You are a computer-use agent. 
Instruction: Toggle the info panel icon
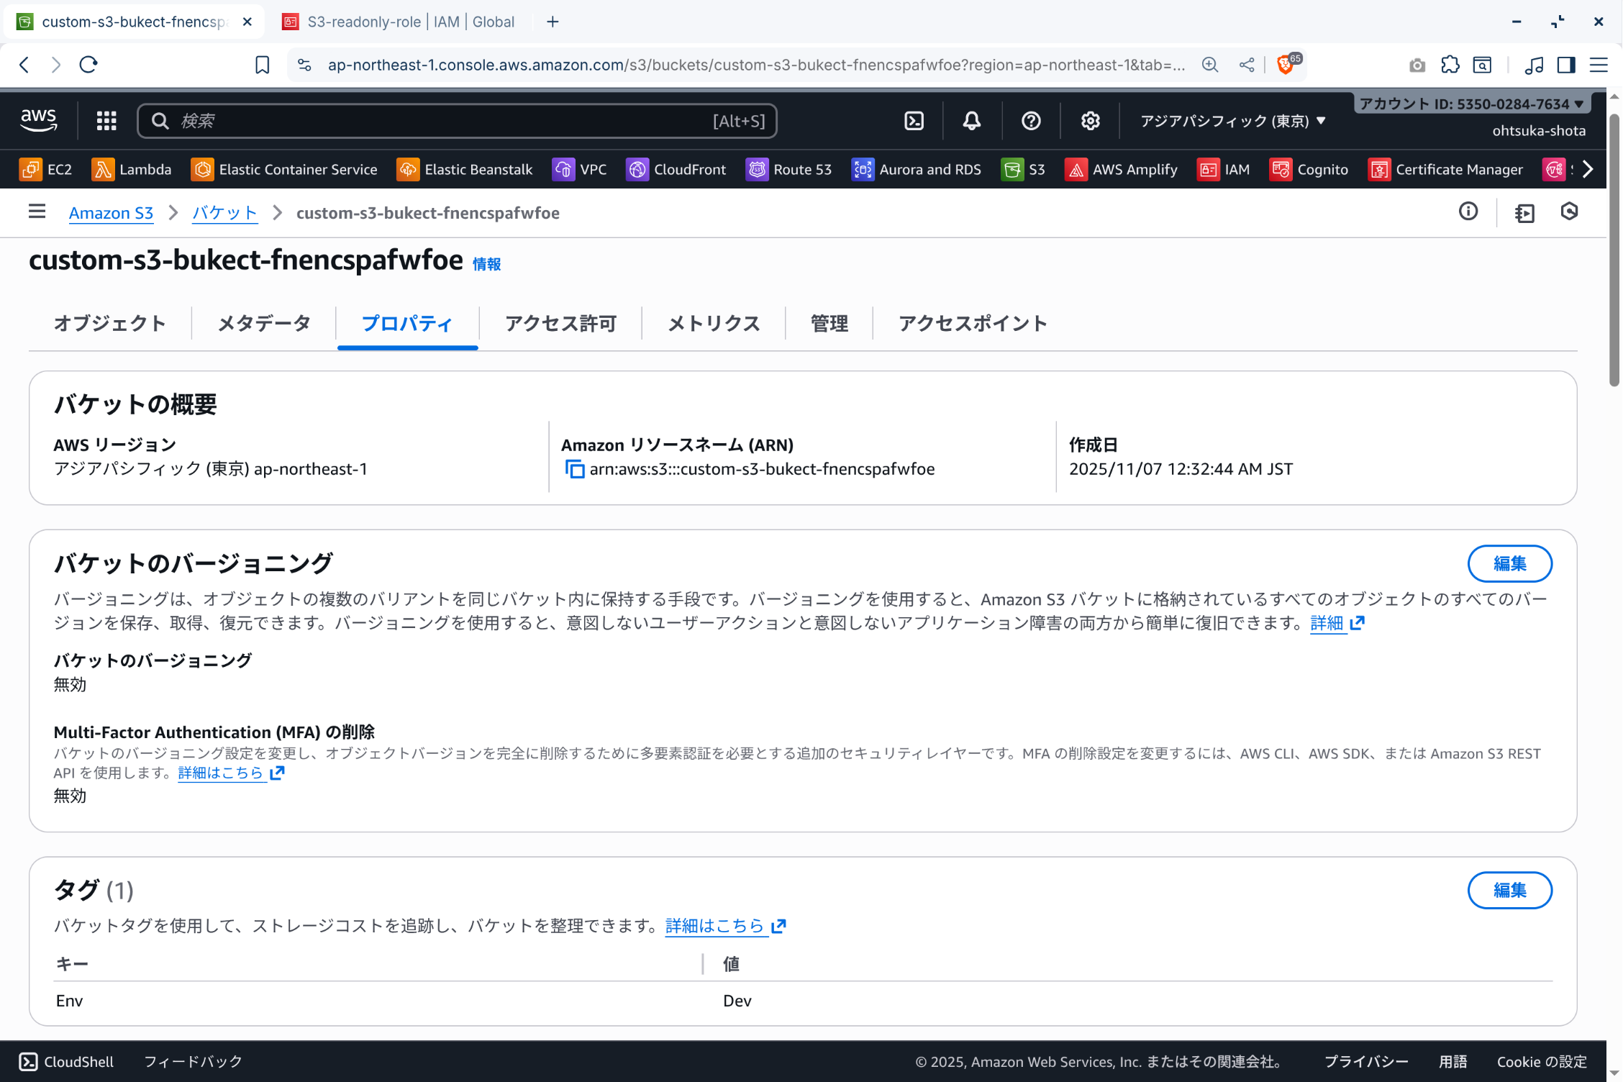click(1468, 212)
